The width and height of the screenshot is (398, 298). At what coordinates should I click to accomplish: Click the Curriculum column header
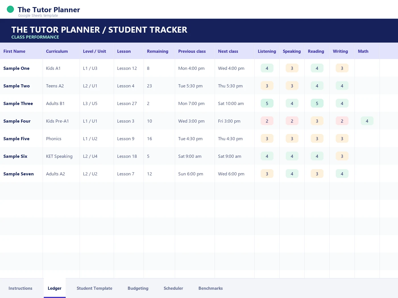tap(61, 51)
